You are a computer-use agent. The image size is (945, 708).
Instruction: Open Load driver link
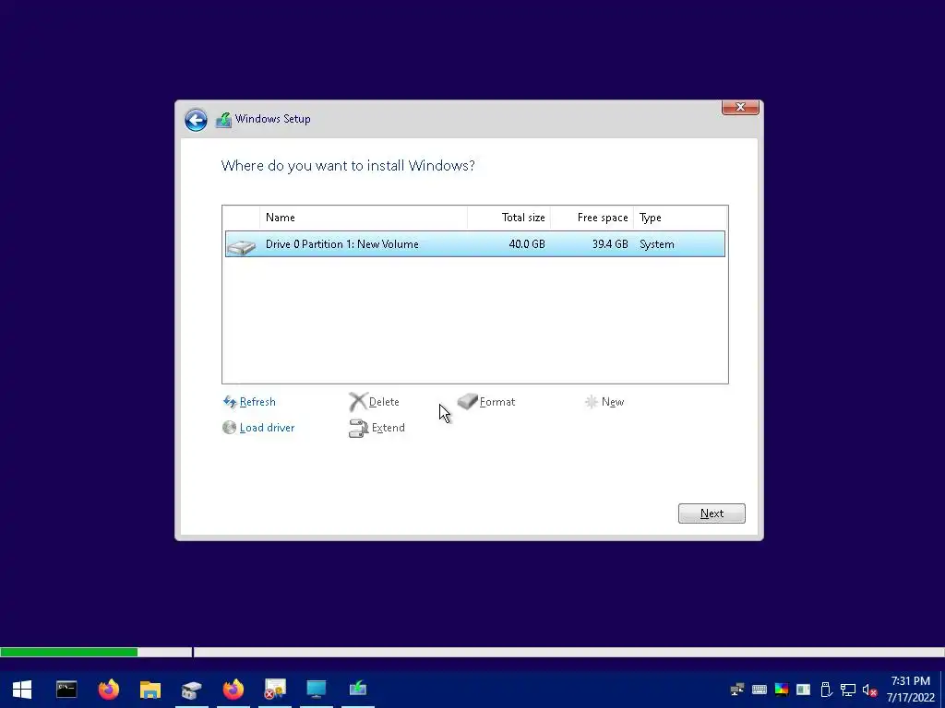267,428
